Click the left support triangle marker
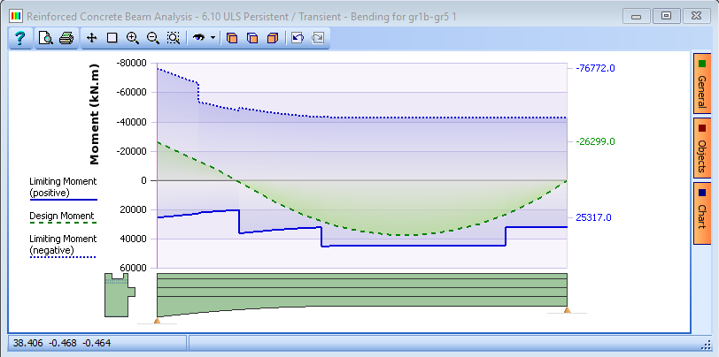The width and height of the screenshot is (719, 357). point(158,321)
